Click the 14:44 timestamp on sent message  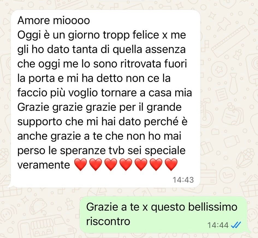[x=218, y=225]
